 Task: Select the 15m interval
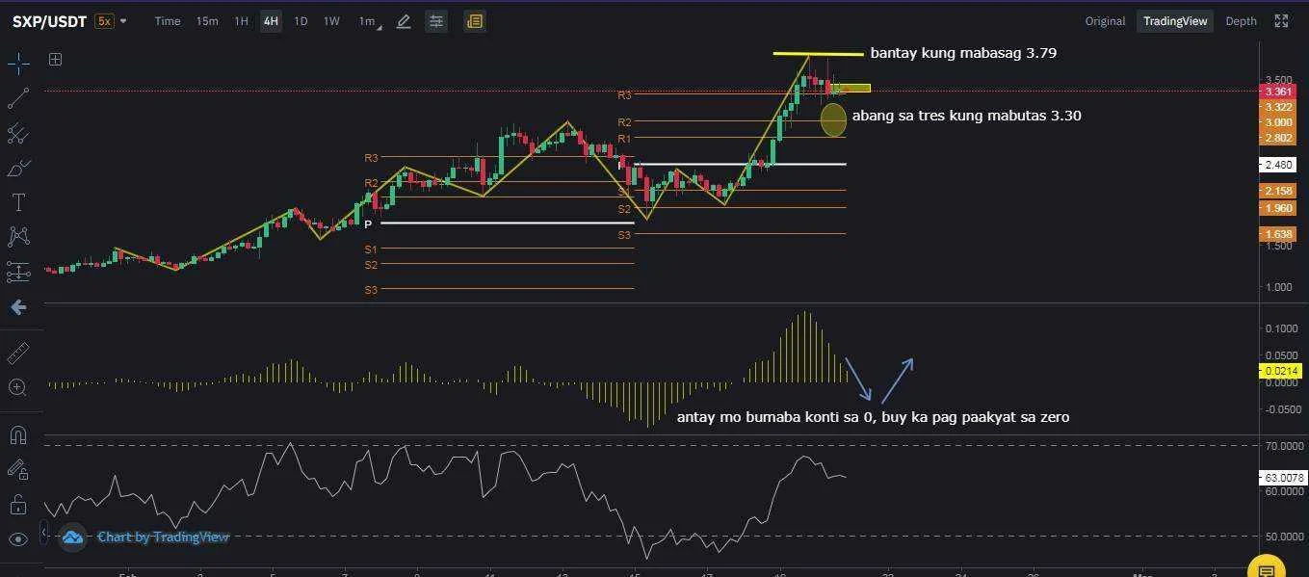click(x=207, y=21)
